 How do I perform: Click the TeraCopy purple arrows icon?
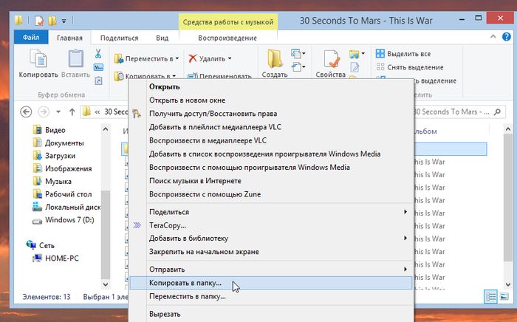coord(137,225)
